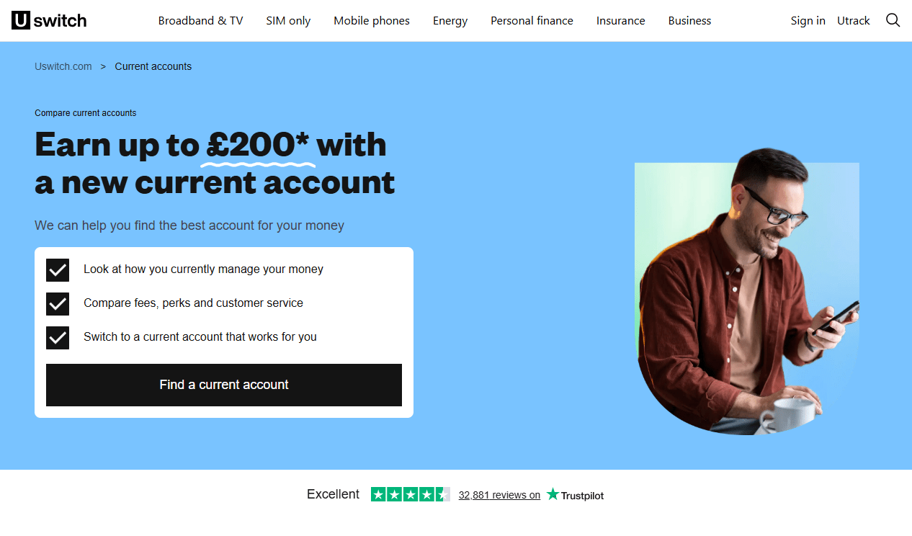Viewport: 912px width, 536px height.
Task: Click the checkmark beside Switch to a current account
Action: point(58,337)
